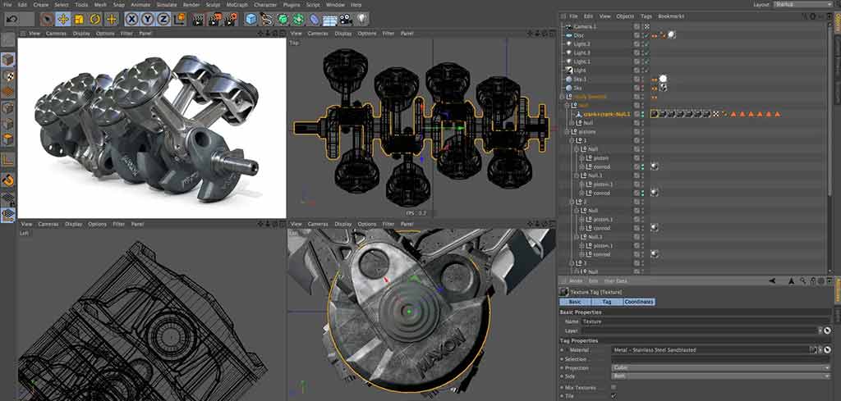Toggle the Y axis lock
This screenshot has height=401, width=841.
click(148, 20)
